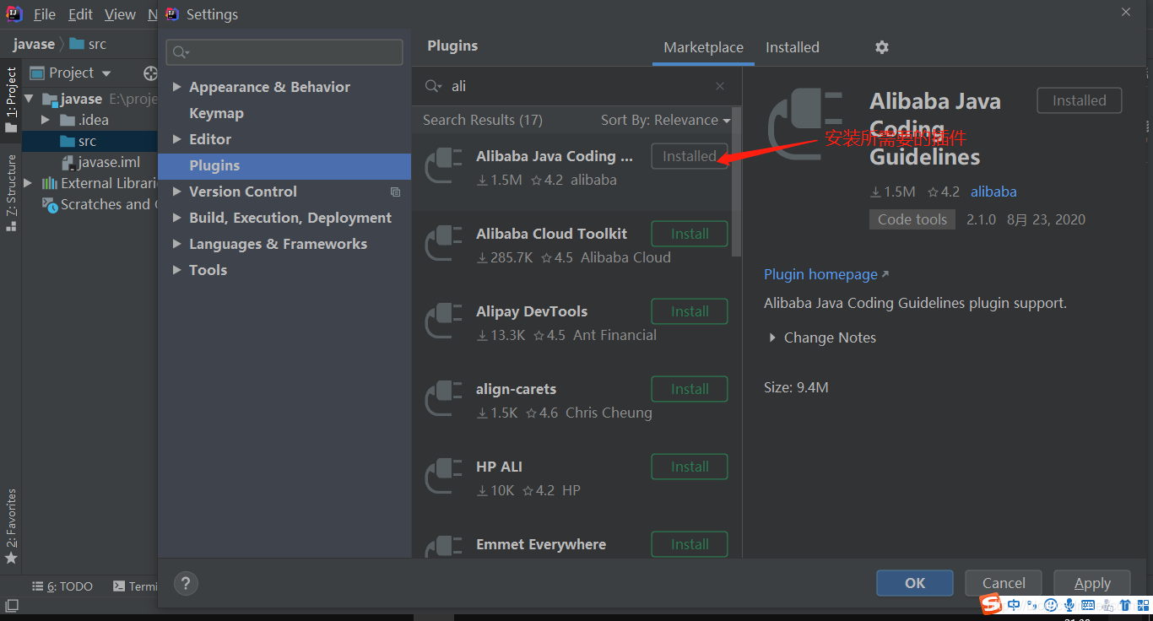Click the plugin results list scrollbar

[x=737, y=182]
